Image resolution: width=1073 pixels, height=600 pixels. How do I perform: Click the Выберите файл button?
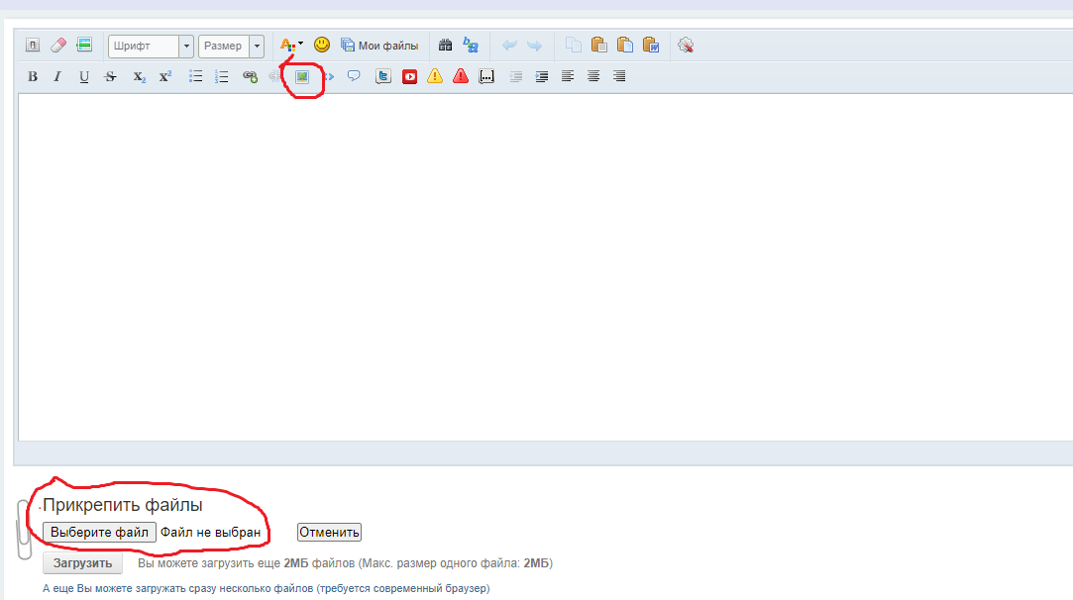(99, 533)
